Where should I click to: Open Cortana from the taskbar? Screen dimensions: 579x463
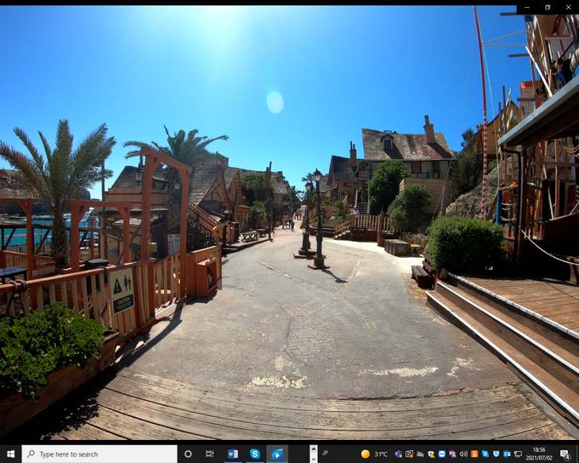click(x=188, y=454)
